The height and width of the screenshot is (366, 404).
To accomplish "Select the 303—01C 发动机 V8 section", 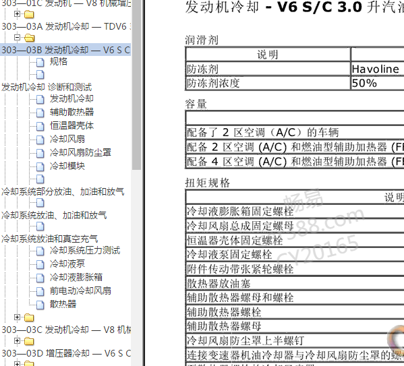I will pos(66,3).
